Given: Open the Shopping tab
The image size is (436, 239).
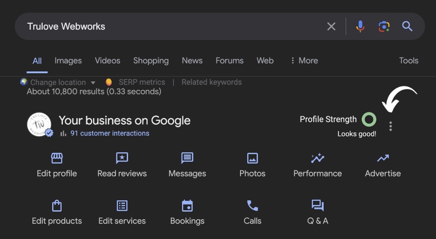Looking at the screenshot, I should [151, 61].
